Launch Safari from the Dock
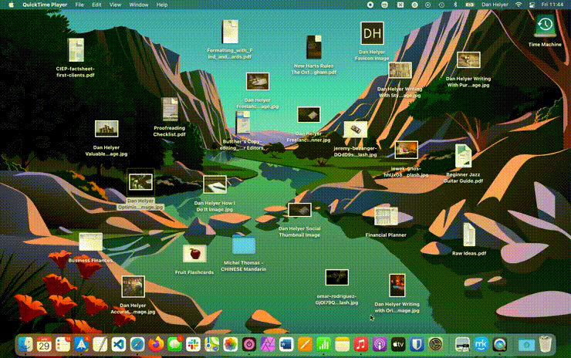Screen dimensions: 571x358 click(x=137, y=344)
